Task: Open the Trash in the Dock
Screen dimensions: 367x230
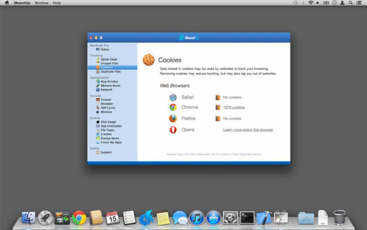Action: (339, 218)
